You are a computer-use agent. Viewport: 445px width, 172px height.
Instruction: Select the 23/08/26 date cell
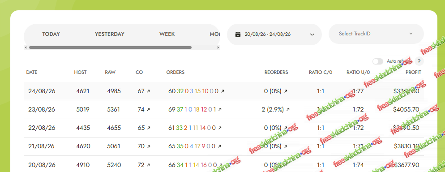(x=42, y=110)
